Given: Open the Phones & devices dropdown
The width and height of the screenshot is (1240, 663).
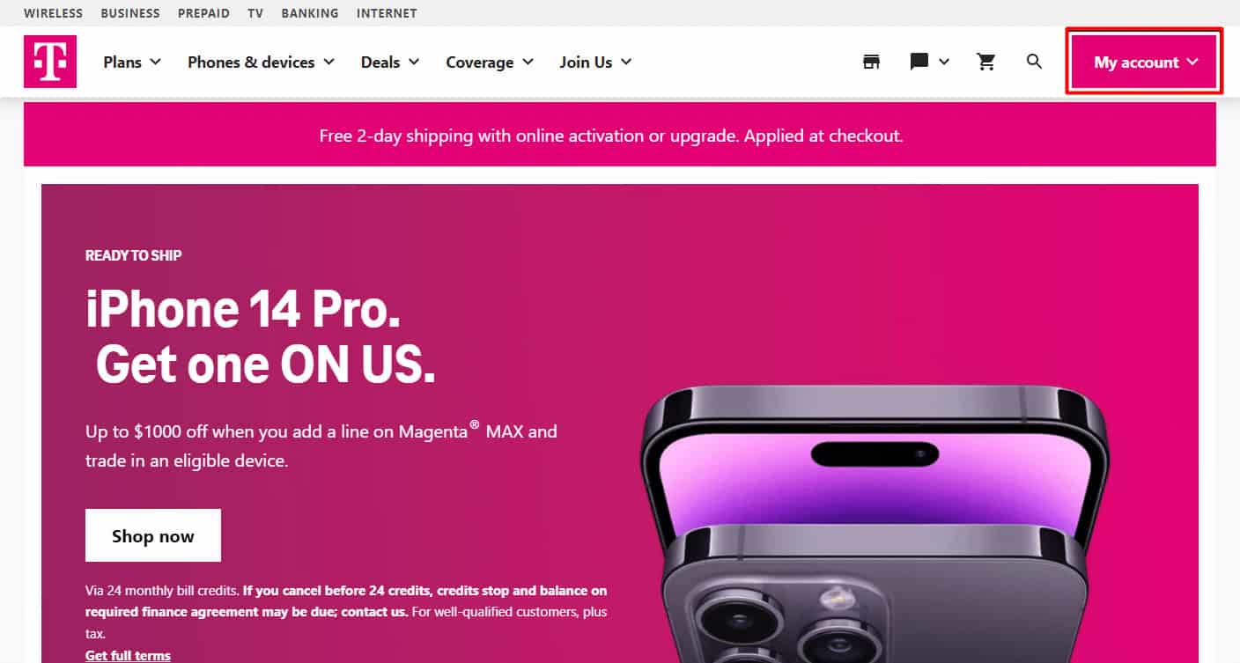Looking at the screenshot, I should 262,62.
